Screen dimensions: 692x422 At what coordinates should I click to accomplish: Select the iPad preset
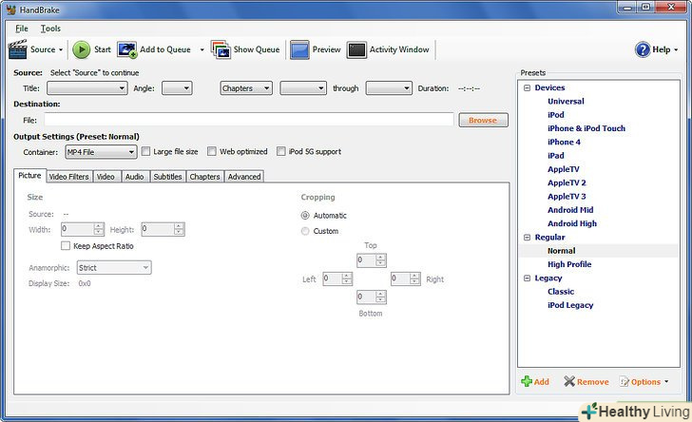(x=556, y=155)
